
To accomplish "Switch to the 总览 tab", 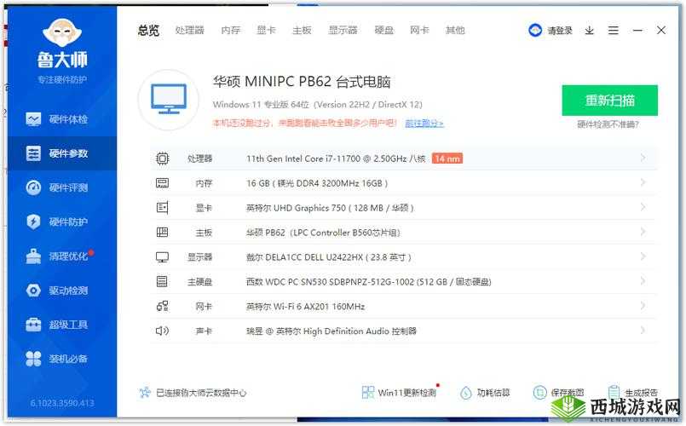I will (149, 30).
